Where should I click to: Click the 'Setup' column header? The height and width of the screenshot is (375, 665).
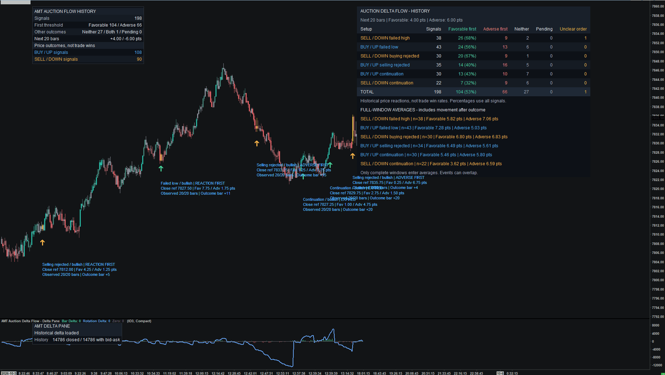click(366, 29)
